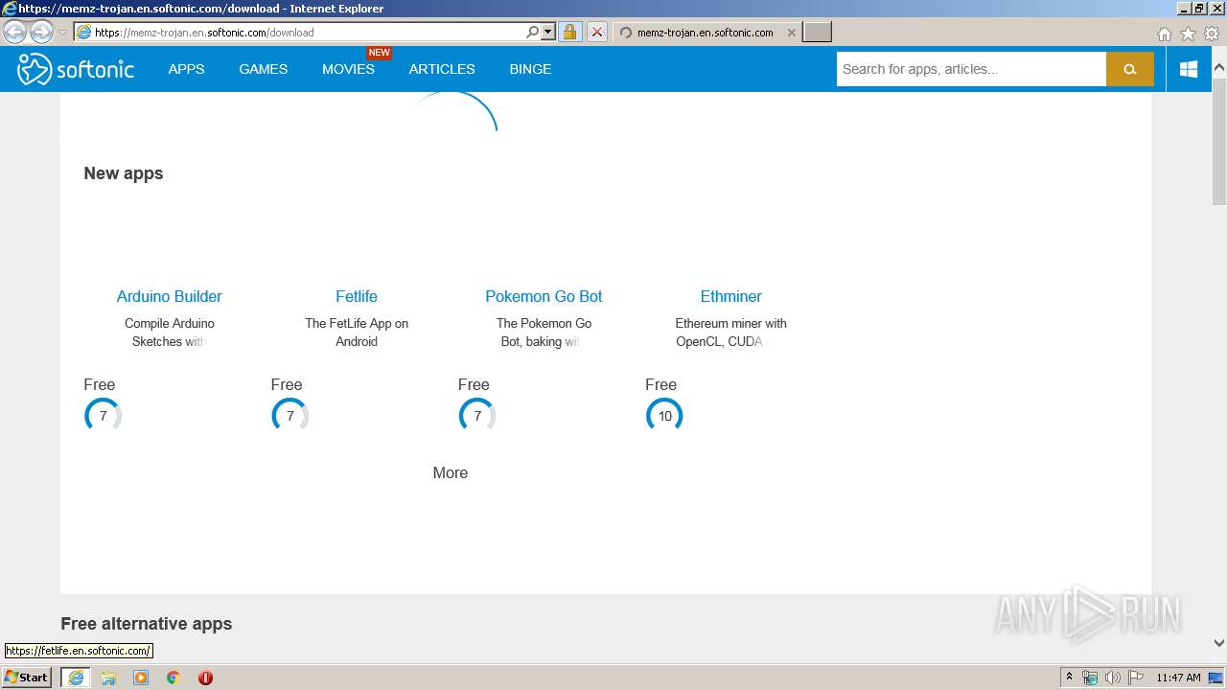Image resolution: width=1227 pixels, height=690 pixels.
Task: Open favorites star icon
Action: pos(1188,34)
